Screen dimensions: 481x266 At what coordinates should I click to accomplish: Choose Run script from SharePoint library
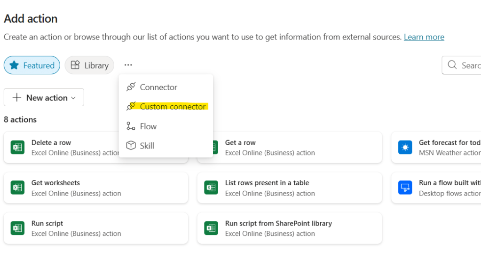[x=289, y=228]
